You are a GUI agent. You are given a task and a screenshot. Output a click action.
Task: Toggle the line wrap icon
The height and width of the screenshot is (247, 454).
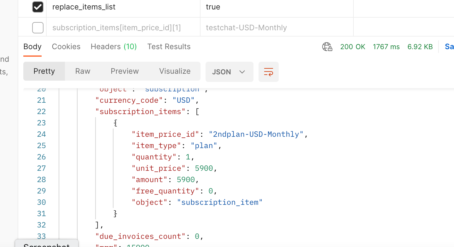coord(268,72)
